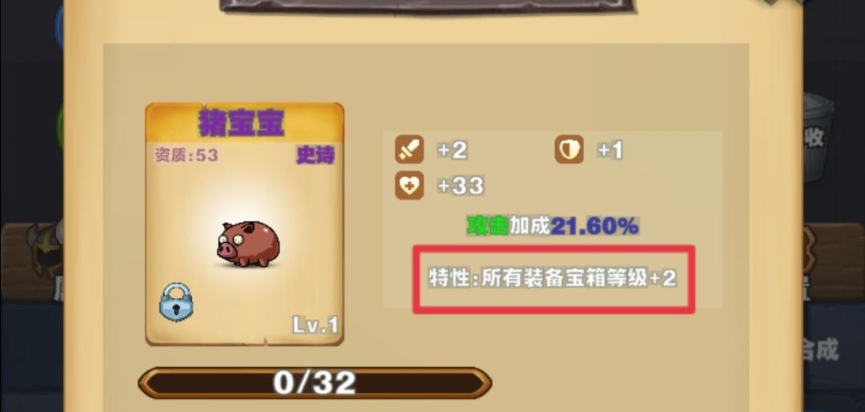Click the Lv.1 level indicator
865x412 pixels.
pos(315,325)
